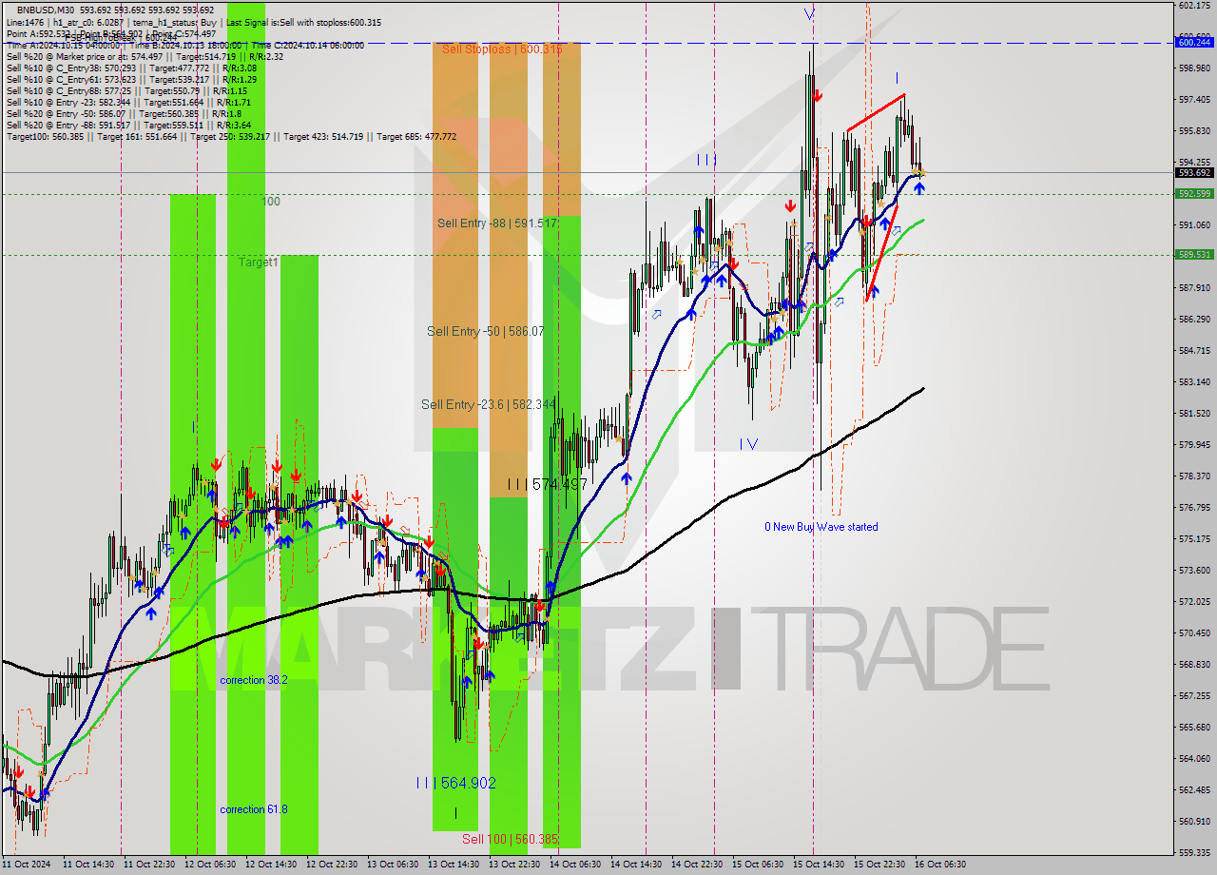Click the 'Sell Entry -23.6 | 582.344' label
Screen dimensions: 1217x875
pyautogui.click(x=489, y=404)
